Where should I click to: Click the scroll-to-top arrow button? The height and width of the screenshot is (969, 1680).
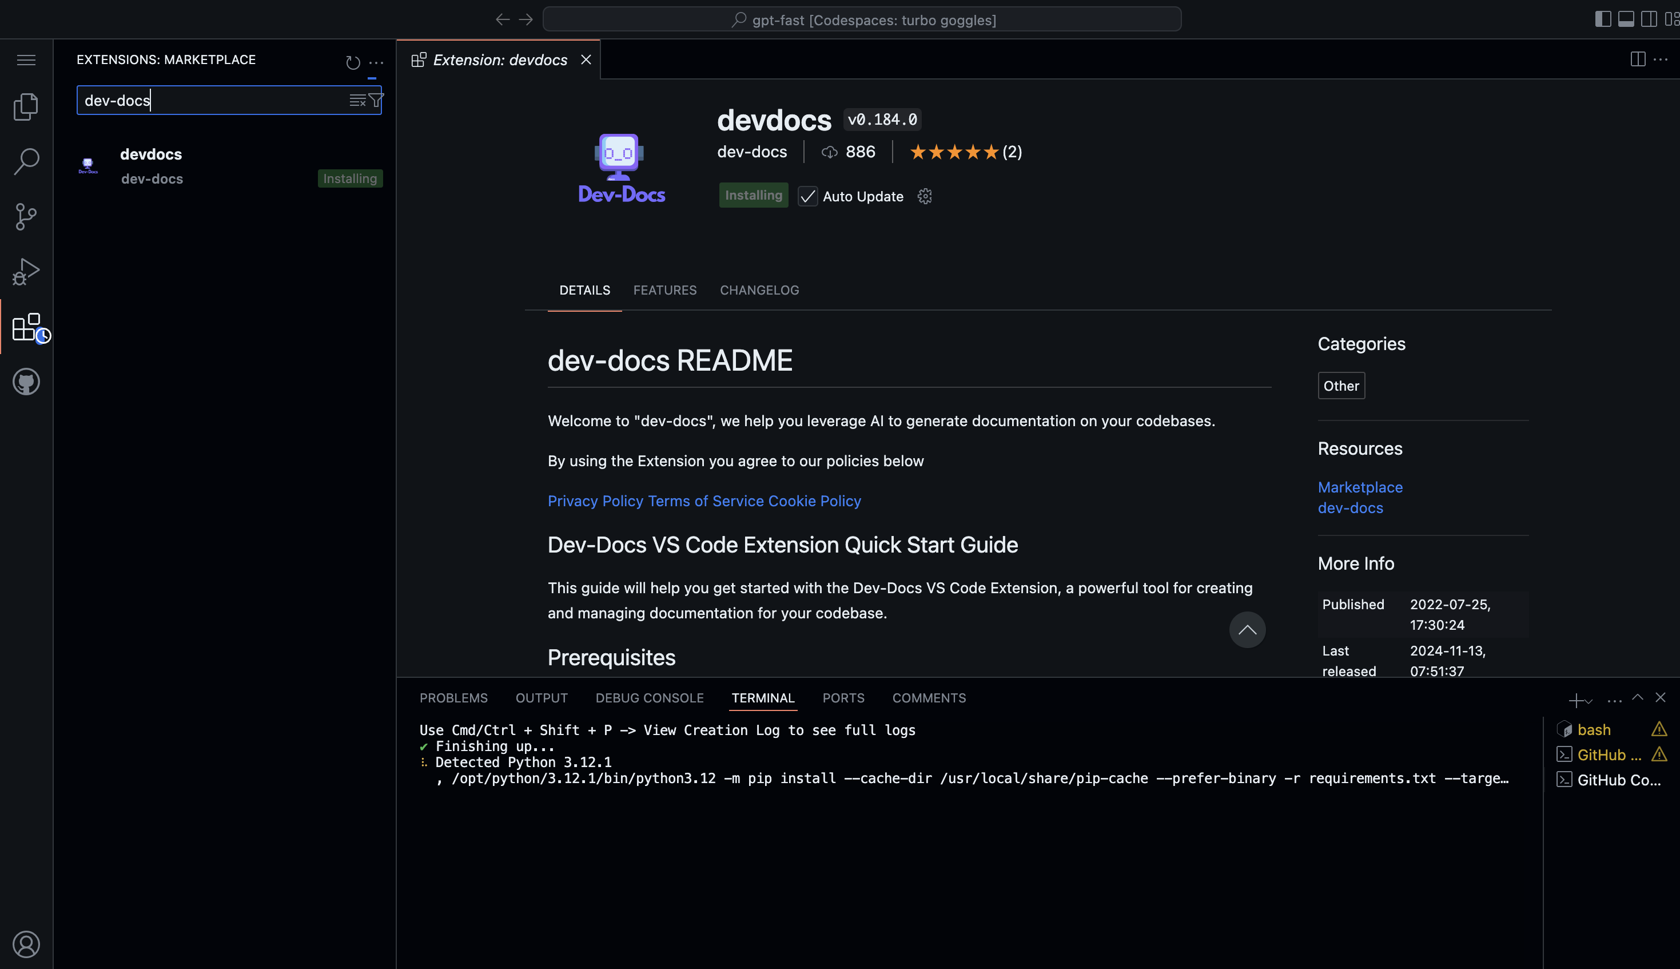point(1247,630)
